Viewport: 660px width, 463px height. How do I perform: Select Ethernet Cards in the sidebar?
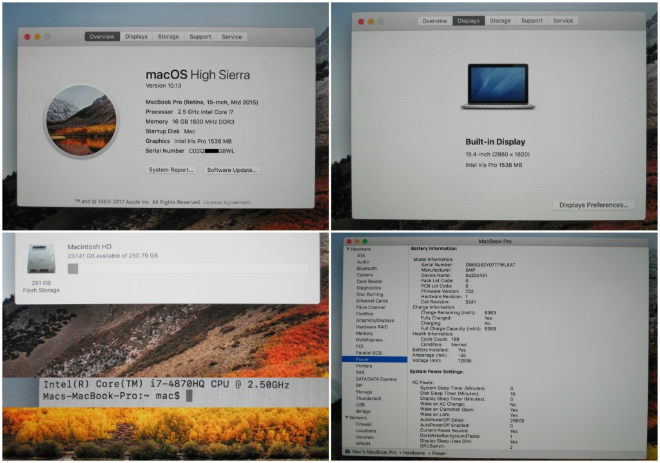click(372, 301)
